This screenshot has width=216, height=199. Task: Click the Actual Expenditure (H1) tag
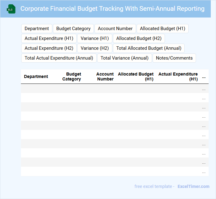49,38
